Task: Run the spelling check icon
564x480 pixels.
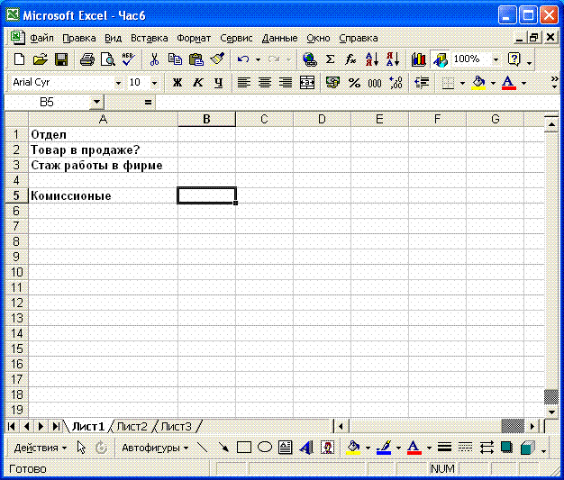Action: 129,59
